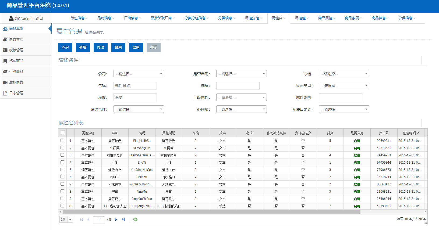Log out via the 退出 link

coord(39,19)
